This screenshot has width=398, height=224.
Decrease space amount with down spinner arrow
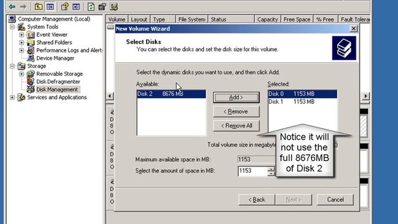pos(271,174)
